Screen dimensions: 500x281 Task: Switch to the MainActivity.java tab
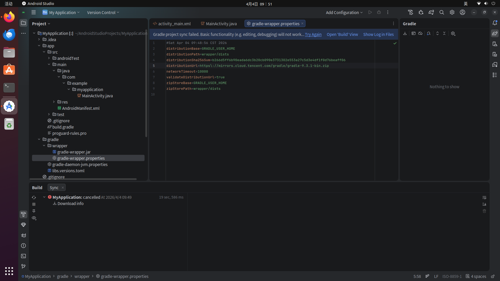tap(221, 24)
